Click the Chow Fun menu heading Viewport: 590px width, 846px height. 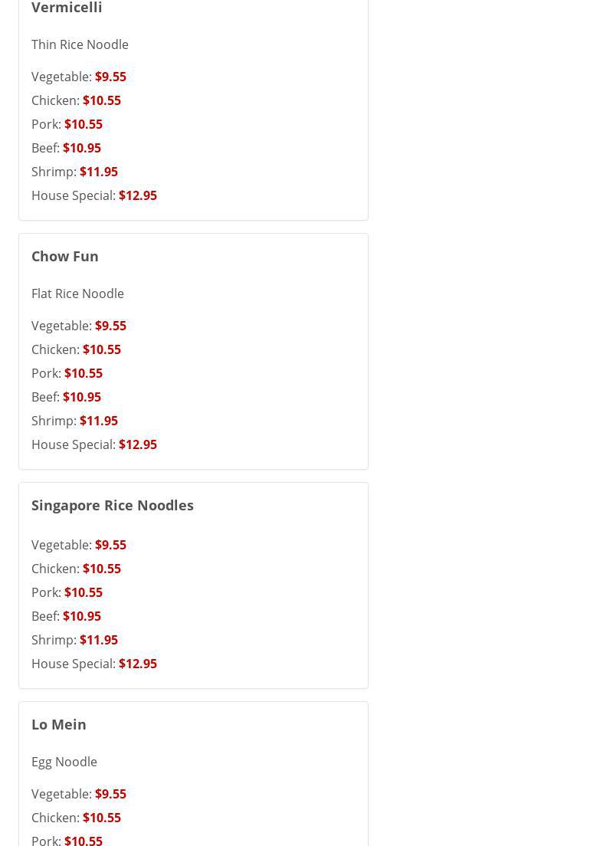tap(65, 256)
